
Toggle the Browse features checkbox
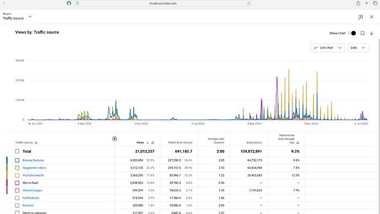17,160
